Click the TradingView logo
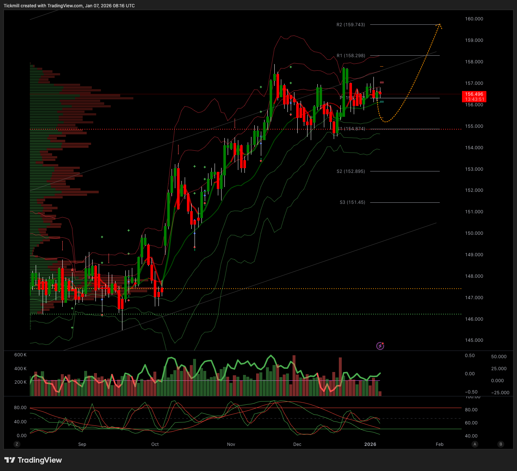Image resolution: width=517 pixels, height=471 pixels. tap(33, 460)
